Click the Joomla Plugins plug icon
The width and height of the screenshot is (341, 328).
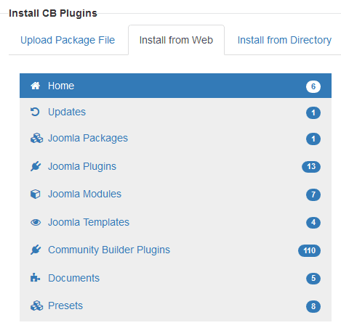pyautogui.click(x=36, y=166)
